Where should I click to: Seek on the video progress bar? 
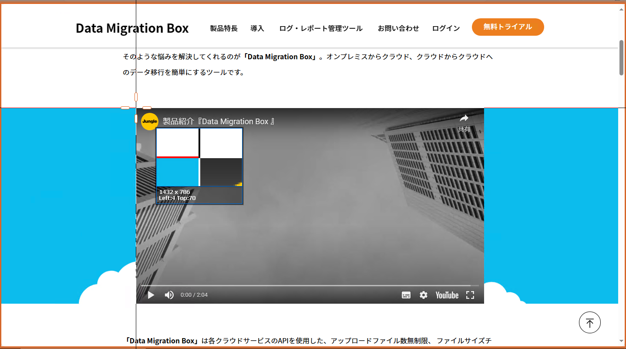click(x=310, y=285)
